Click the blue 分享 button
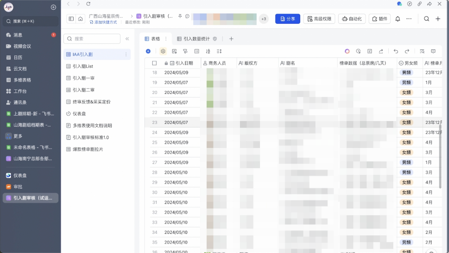 click(288, 19)
